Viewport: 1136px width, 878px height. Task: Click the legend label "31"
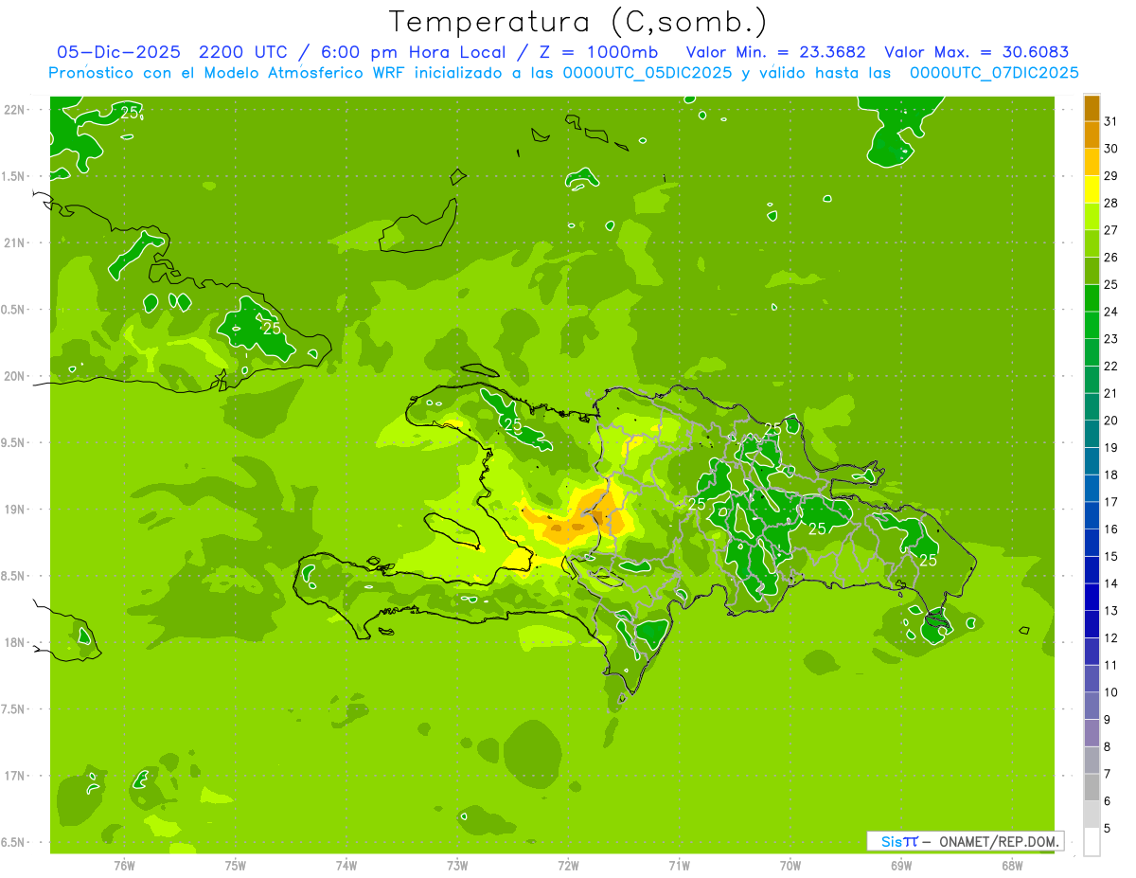[x=1111, y=121]
